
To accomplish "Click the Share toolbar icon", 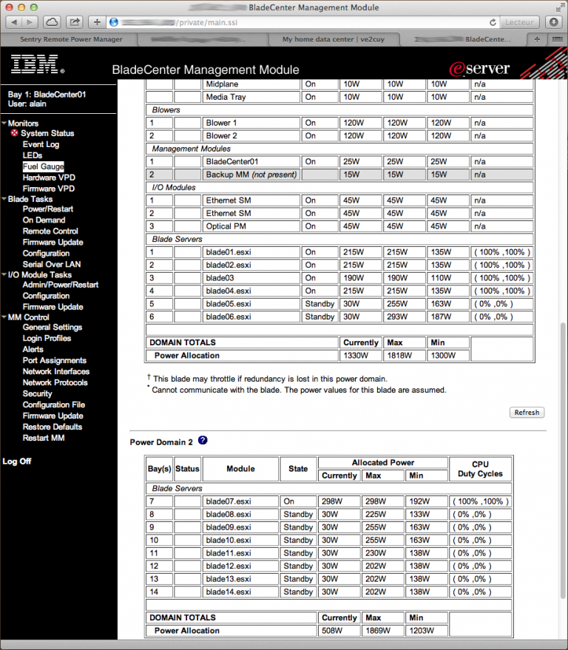I will tap(75, 22).
